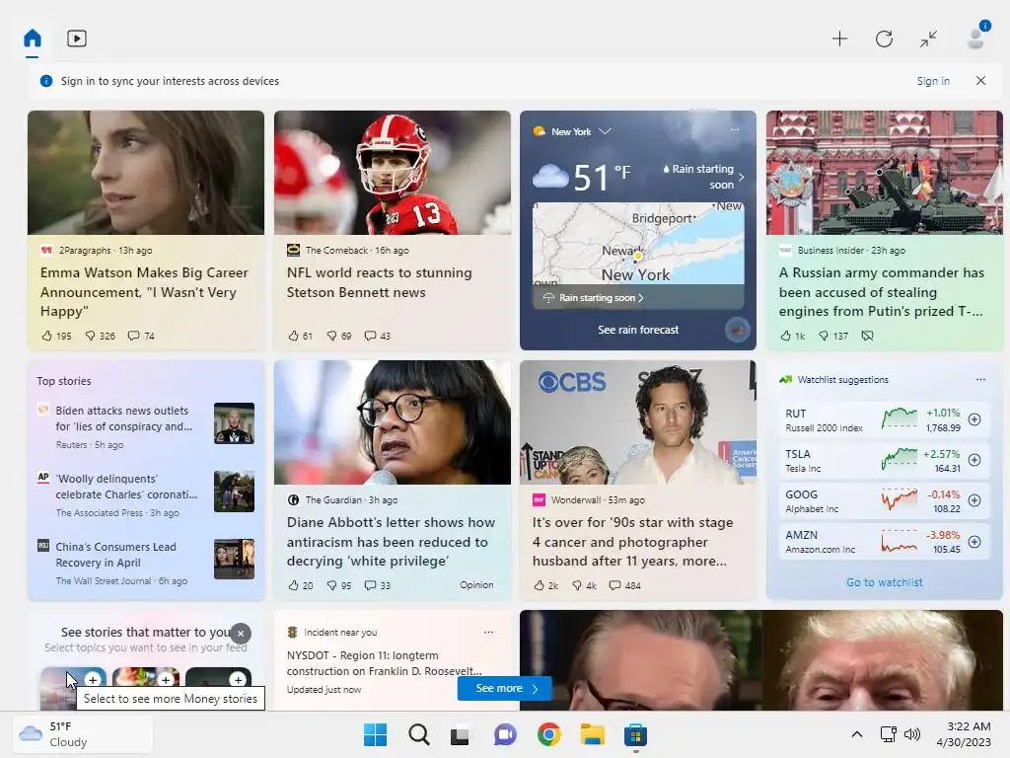Viewport: 1010px width, 758px height.
Task: Like the Russian army commander story
Action: tap(793, 336)
